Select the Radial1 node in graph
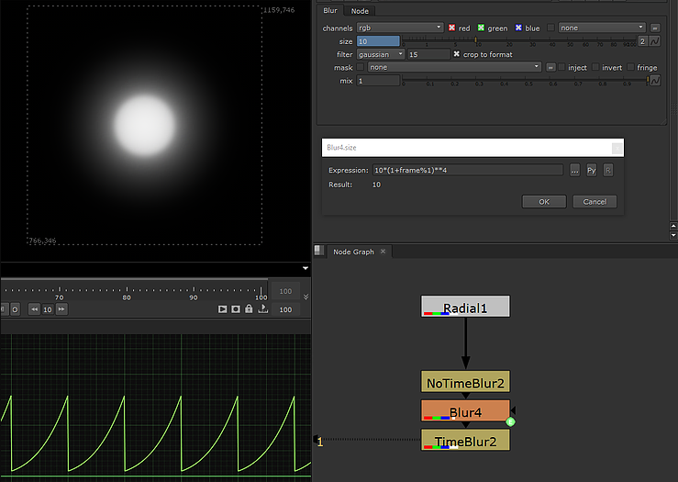The width and height of the screenshot is (678, 482). (464, 307)
